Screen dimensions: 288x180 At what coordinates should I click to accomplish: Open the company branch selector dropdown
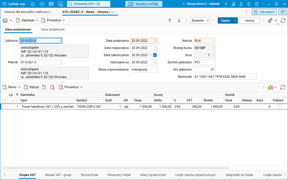(226, 4)
